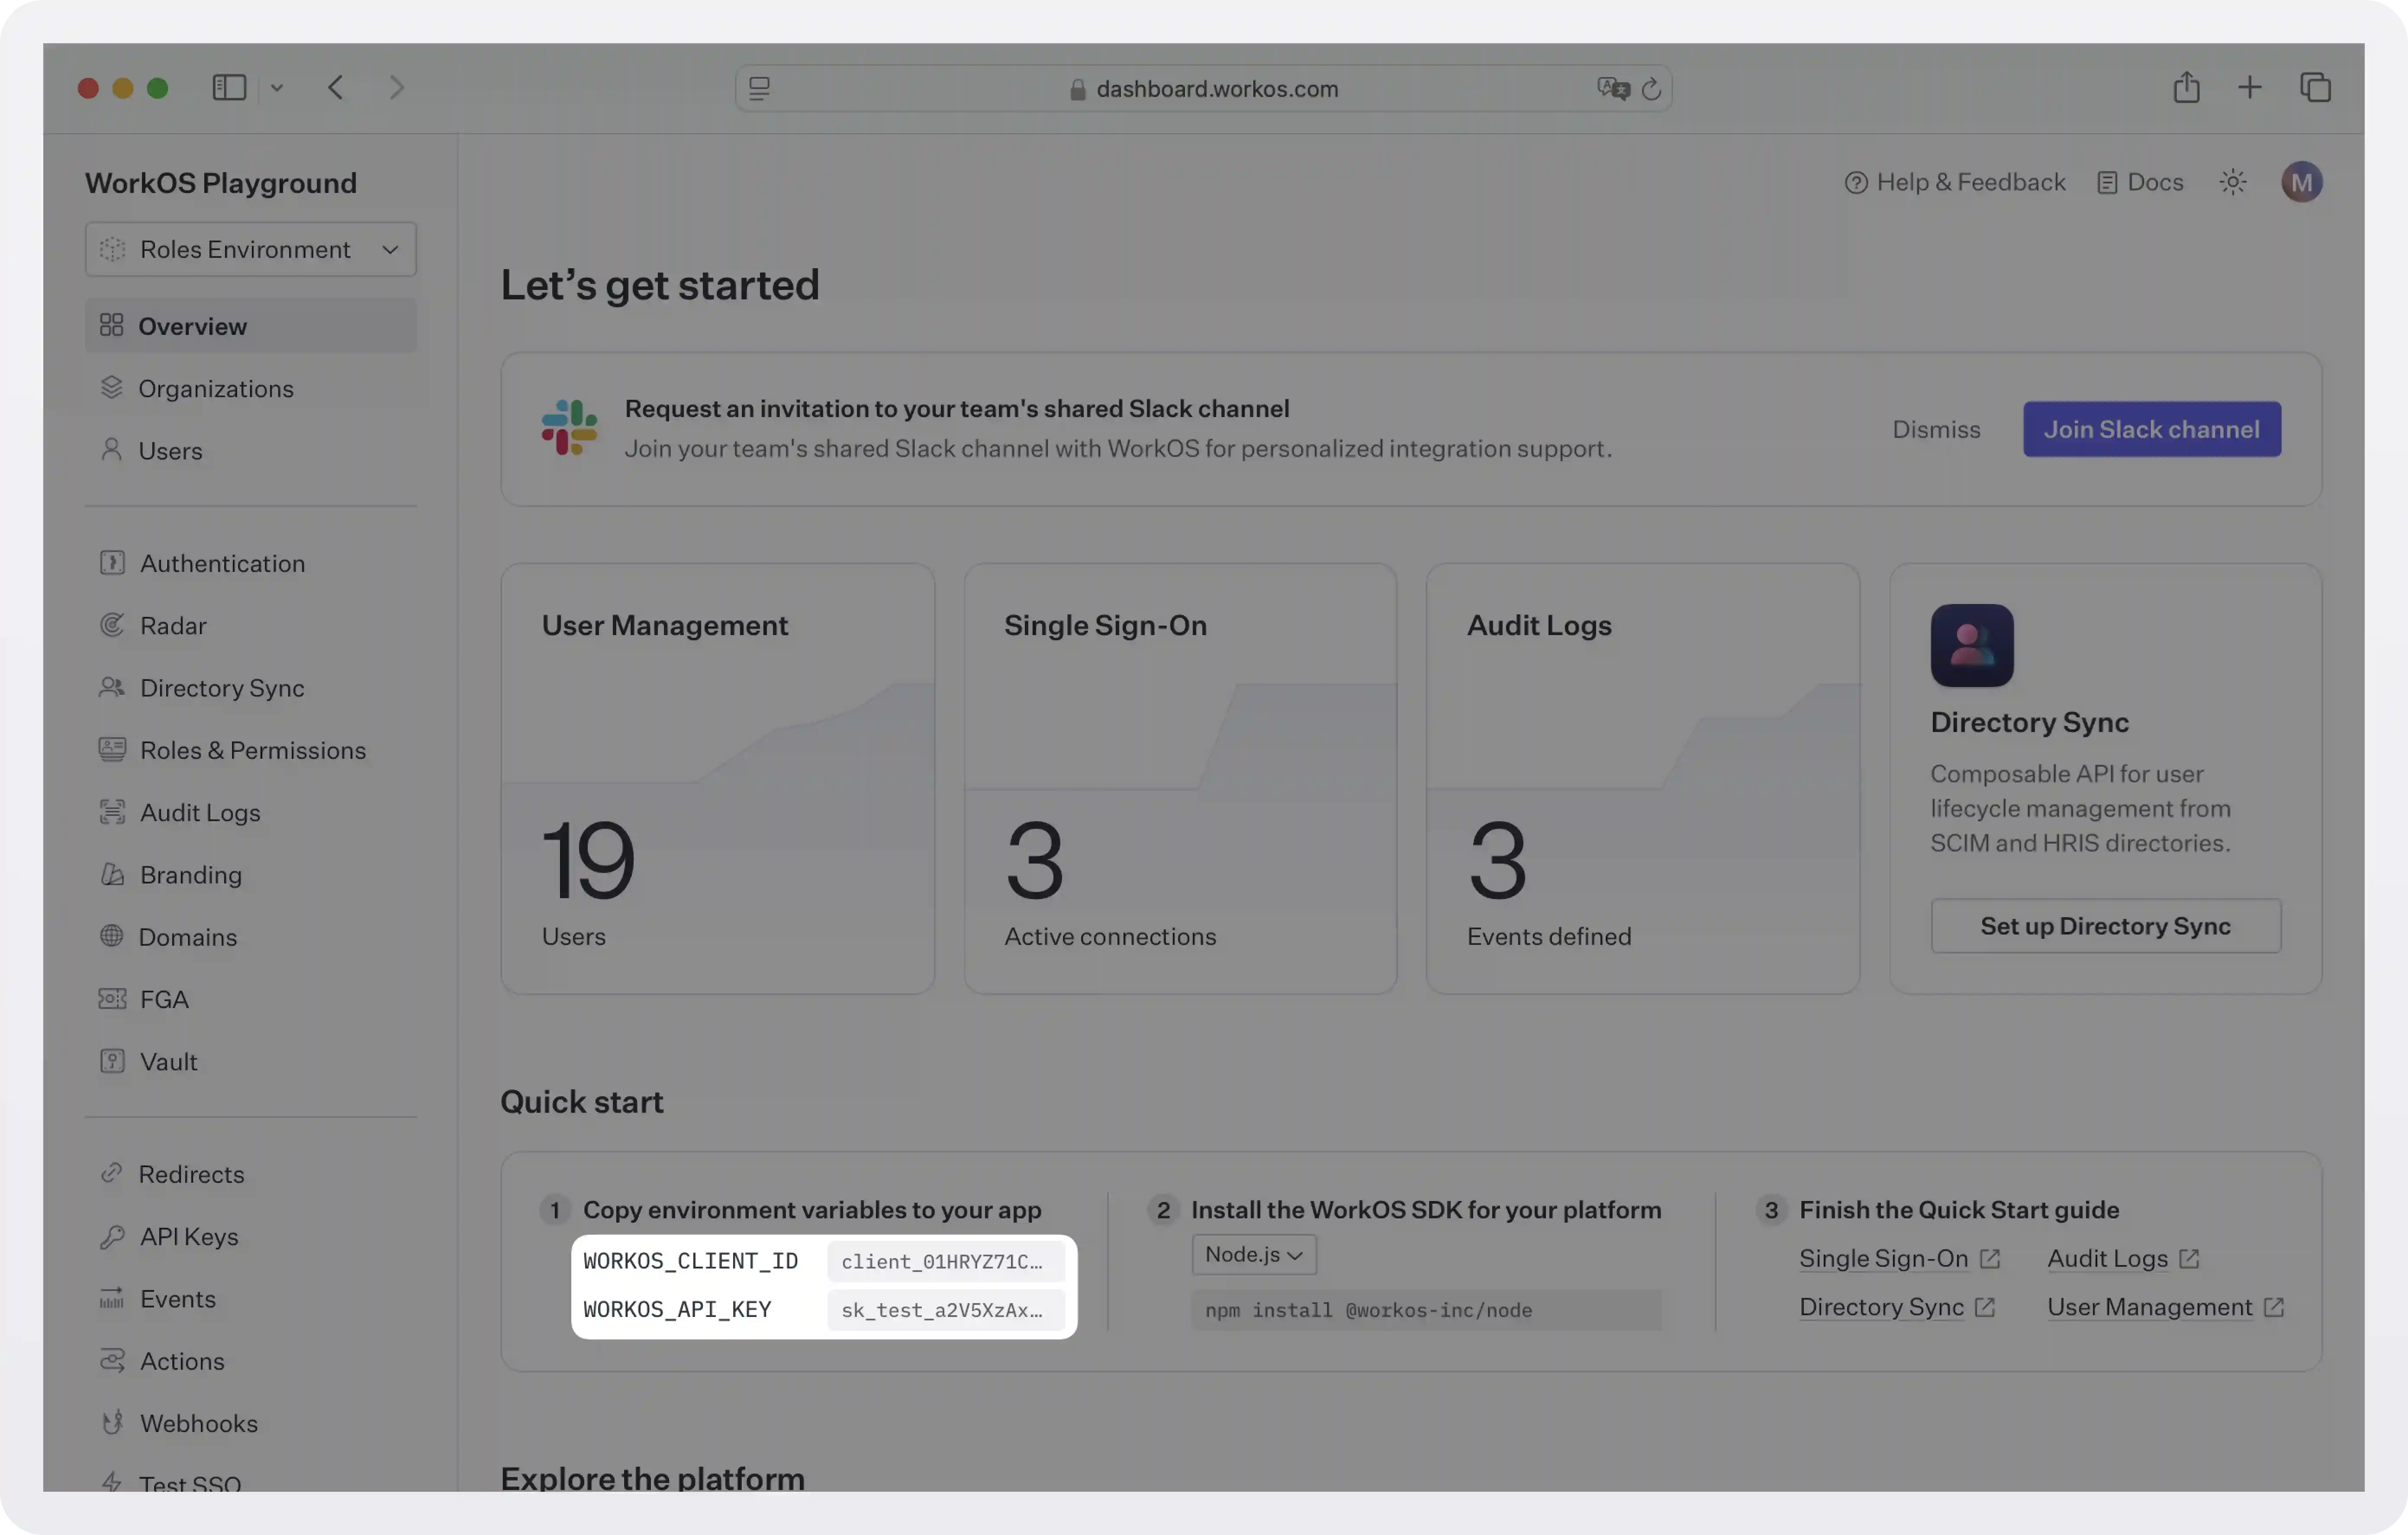The width and height of the screenshot is (2408, 1535).
Task: Click the Vault sidebar icon
Action: (112, 1061)
